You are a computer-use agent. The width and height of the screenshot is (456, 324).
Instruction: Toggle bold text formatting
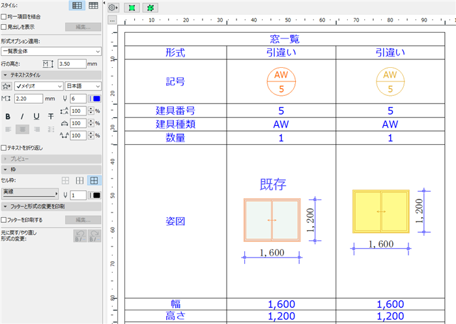pyautogui.click(x=8, y=117)
